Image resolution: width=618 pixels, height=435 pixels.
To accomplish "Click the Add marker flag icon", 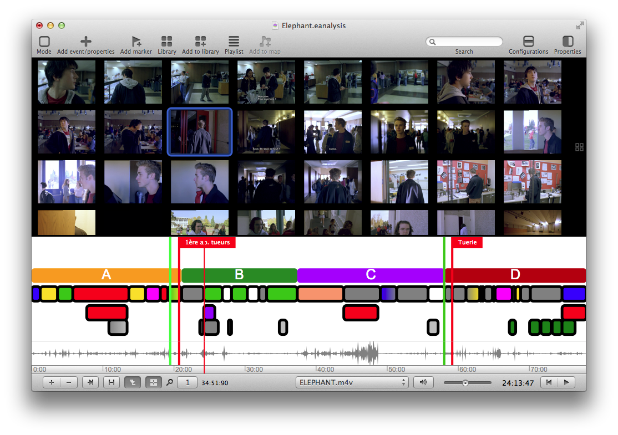I will tap(136, 42).
